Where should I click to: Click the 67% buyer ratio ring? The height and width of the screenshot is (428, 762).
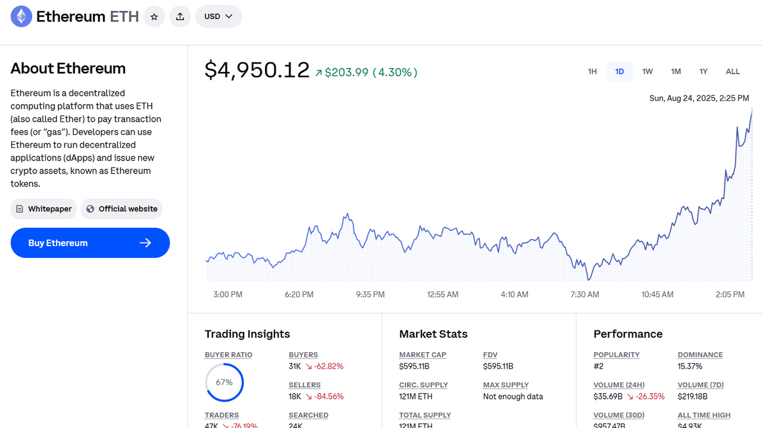click(224, 382)
